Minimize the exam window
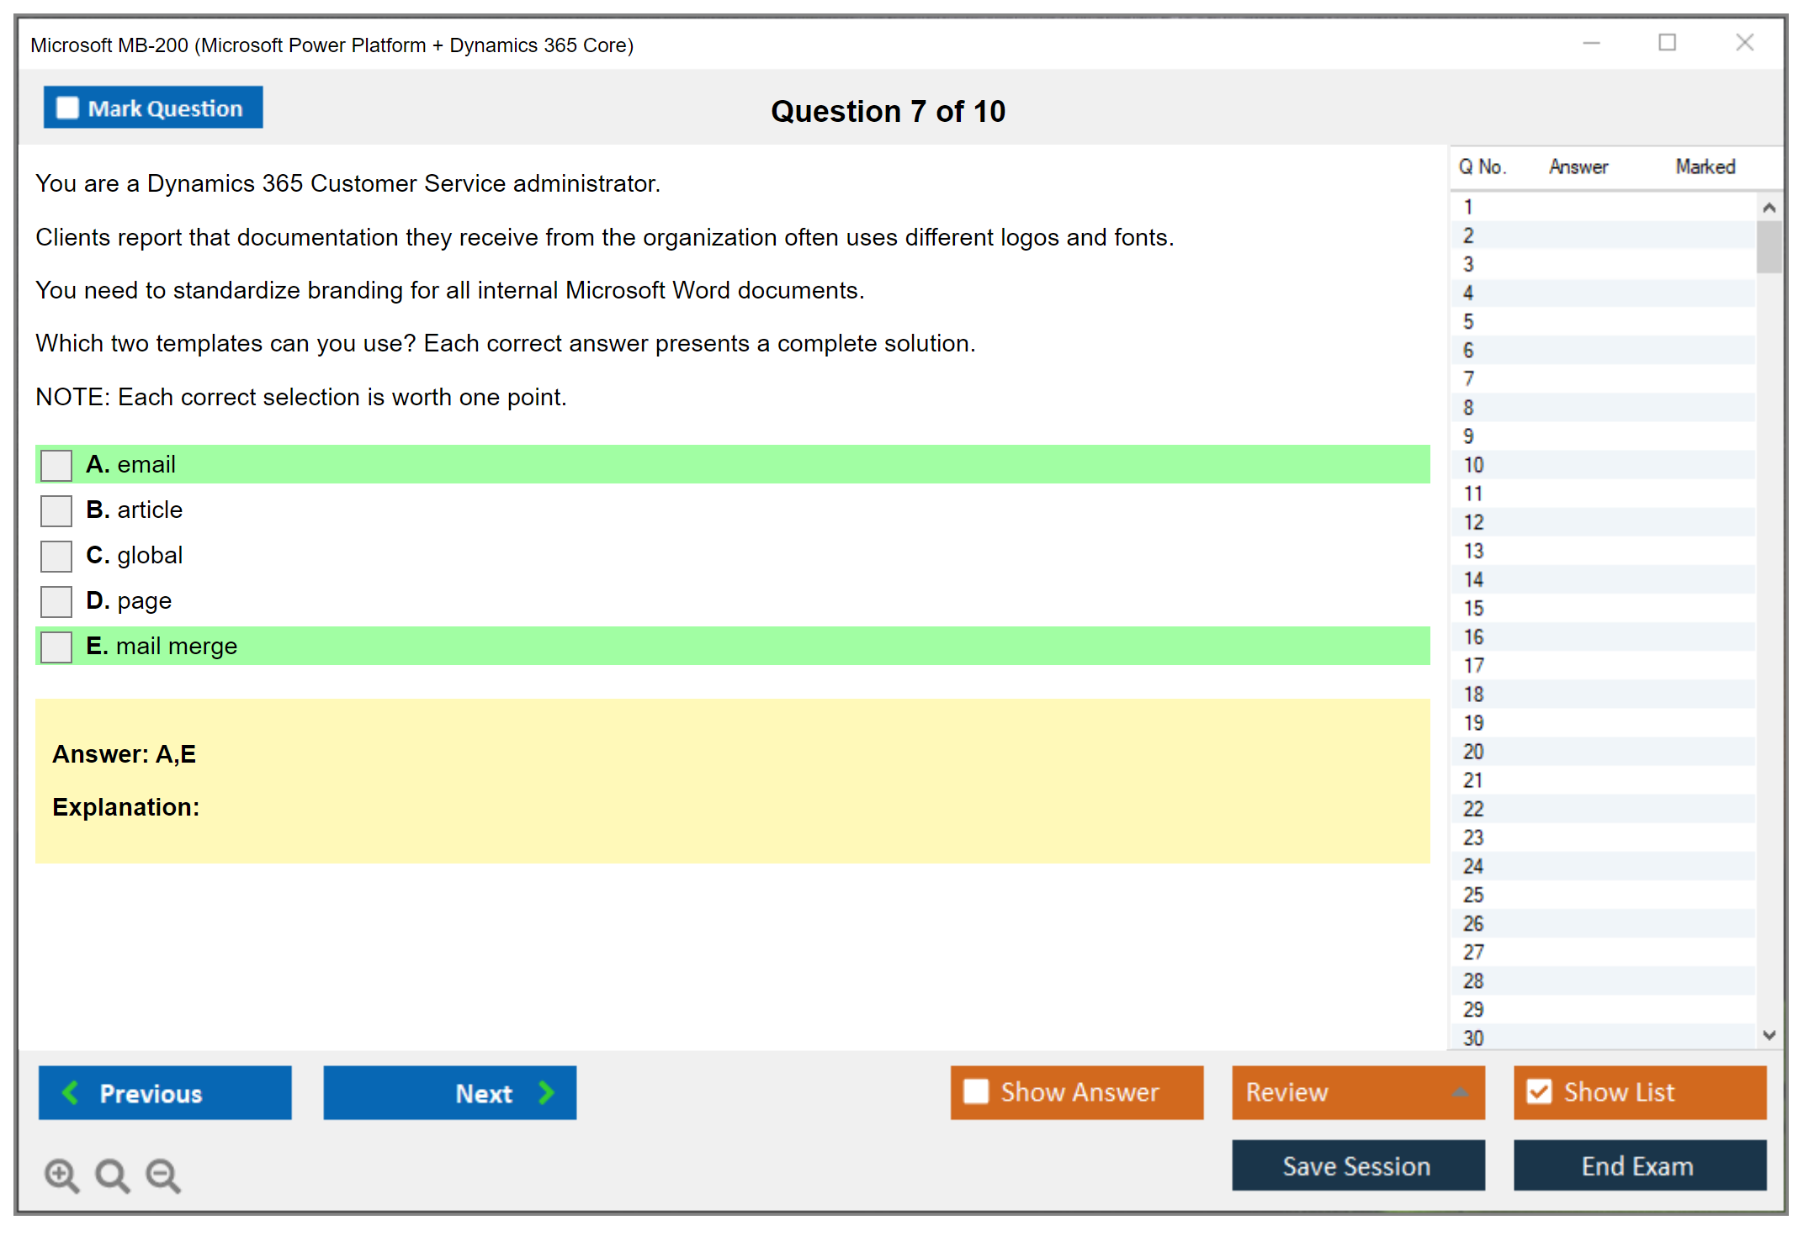 (x=1591, y=43)
